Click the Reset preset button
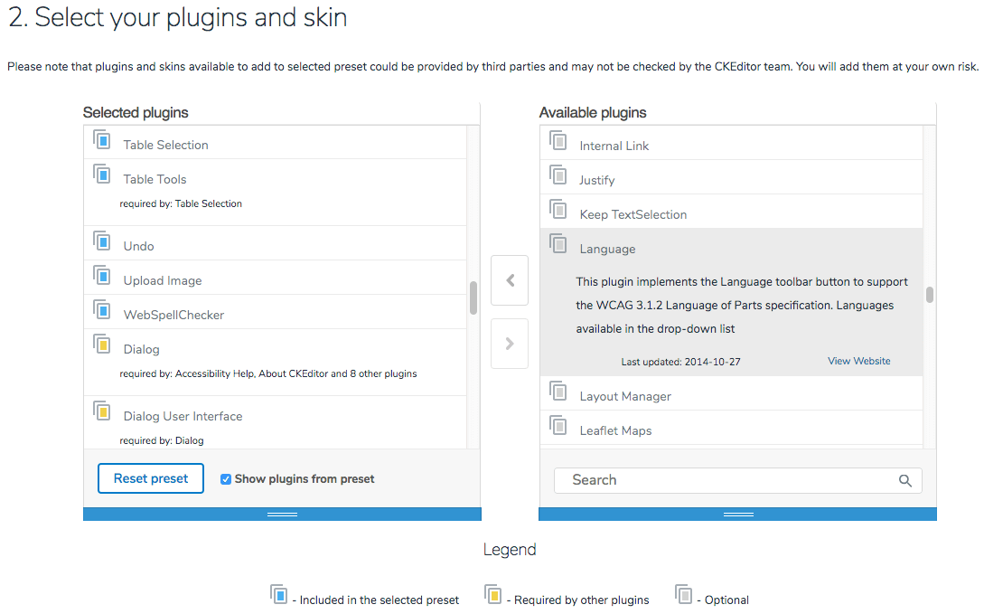Viewport: 984px width, 614px height. (x=151, y=478)
